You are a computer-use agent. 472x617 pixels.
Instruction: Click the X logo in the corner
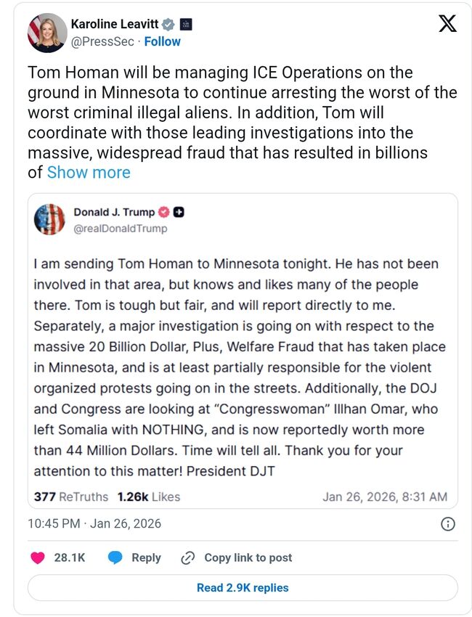tap(448, 23)
